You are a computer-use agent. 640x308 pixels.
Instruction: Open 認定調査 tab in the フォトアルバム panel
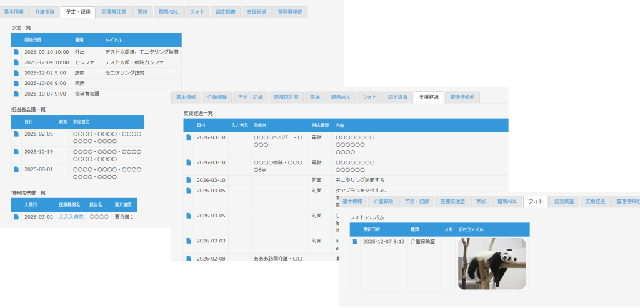tap(564, 202)
